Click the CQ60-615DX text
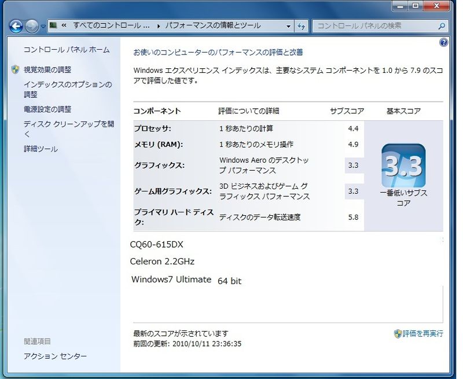Viewport: 463px width, 379px height. click(156, 245)
